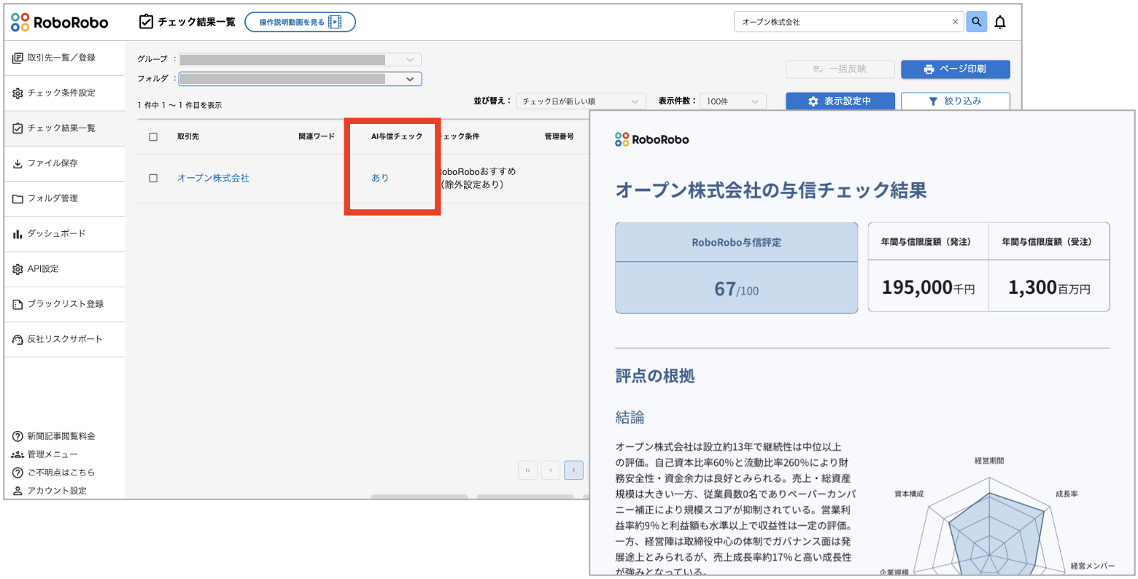Click the RoboRobo logo in the header

point(60,22)
